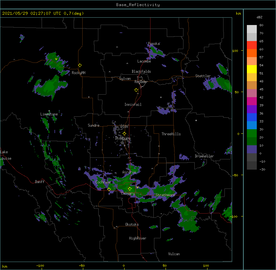Click the Banff town label
Viewport: 276px width, 270px height.
[x=40, y=182]
